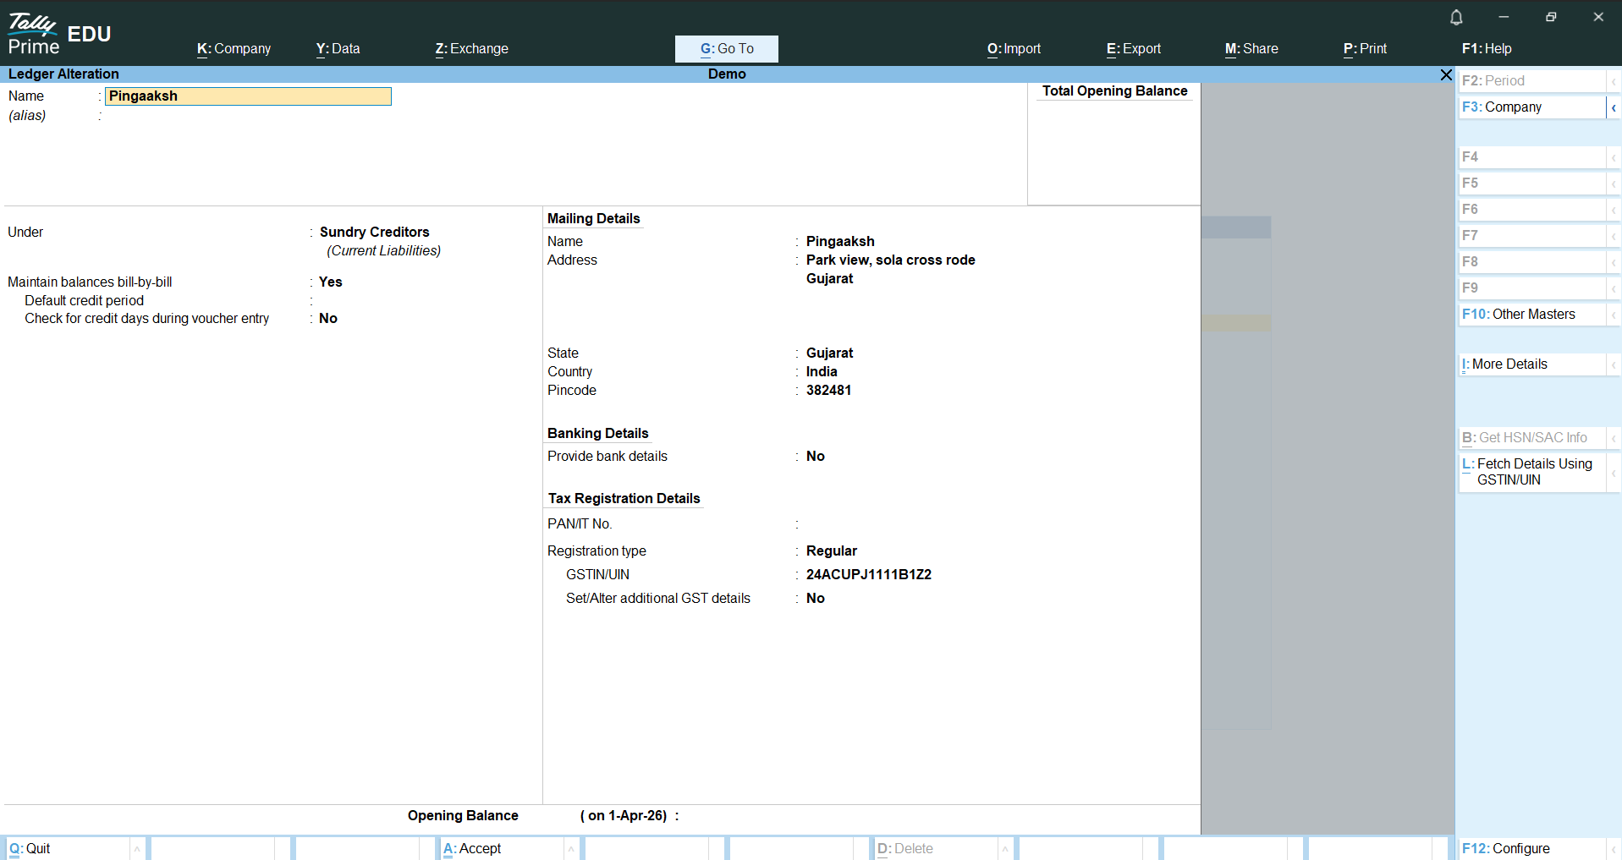Click the Tally Prime EDU logo
The image size is (1622, 860).
click(x=59, y=34)
